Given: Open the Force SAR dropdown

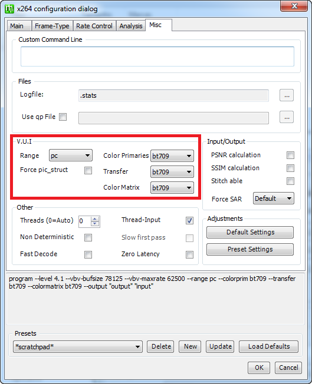Looking at the screenshot, I should [x=274, y=198].
